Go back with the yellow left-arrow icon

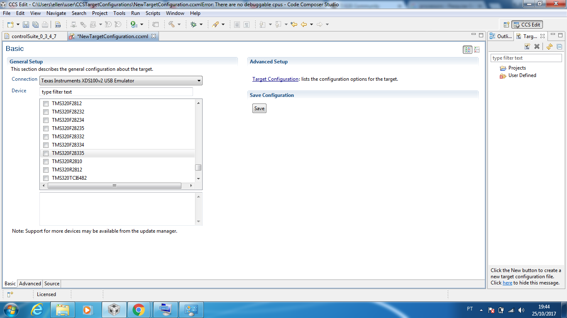point(304,24)
